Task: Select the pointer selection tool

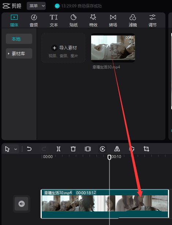Action: click(7, 149)
